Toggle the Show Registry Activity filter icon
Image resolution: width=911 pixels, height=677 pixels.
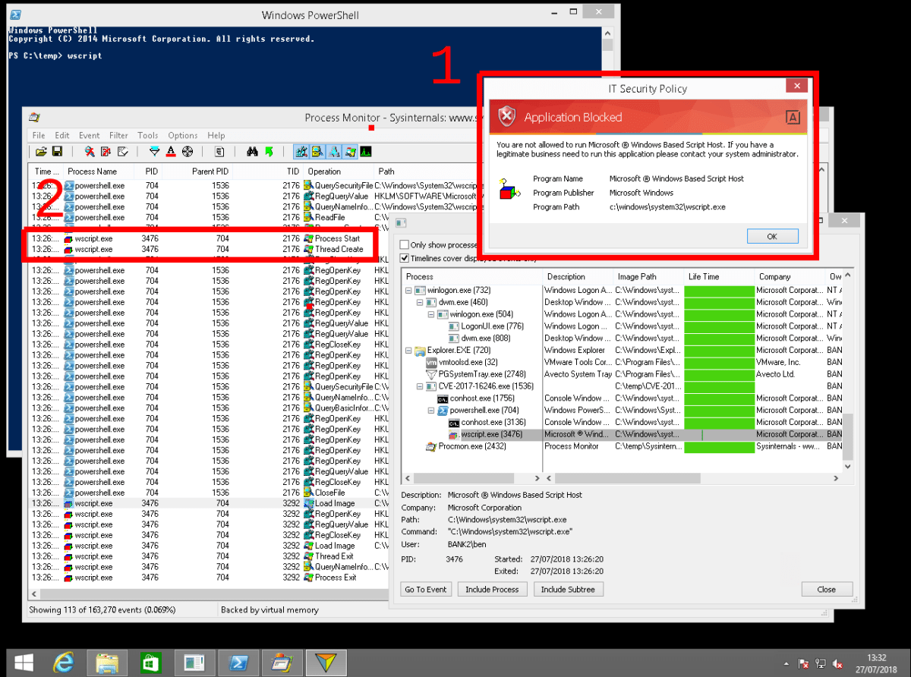(301, 151)
